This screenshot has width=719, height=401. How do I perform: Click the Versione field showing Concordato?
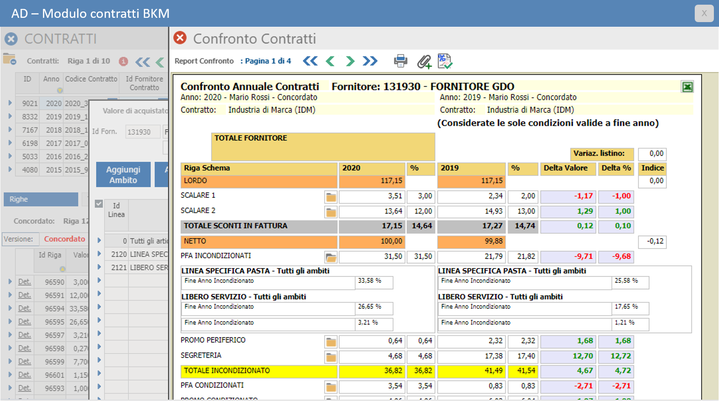tap(64, 239)
